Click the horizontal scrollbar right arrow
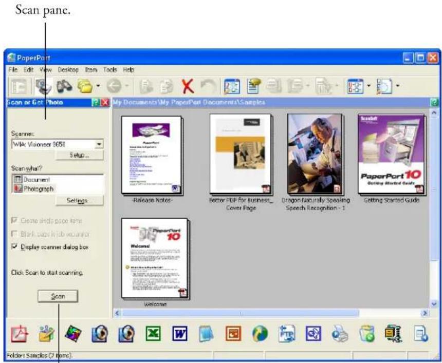442x363 pixels. point(424,313)
